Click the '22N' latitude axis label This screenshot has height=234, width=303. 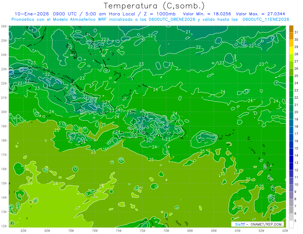(4, 83)
